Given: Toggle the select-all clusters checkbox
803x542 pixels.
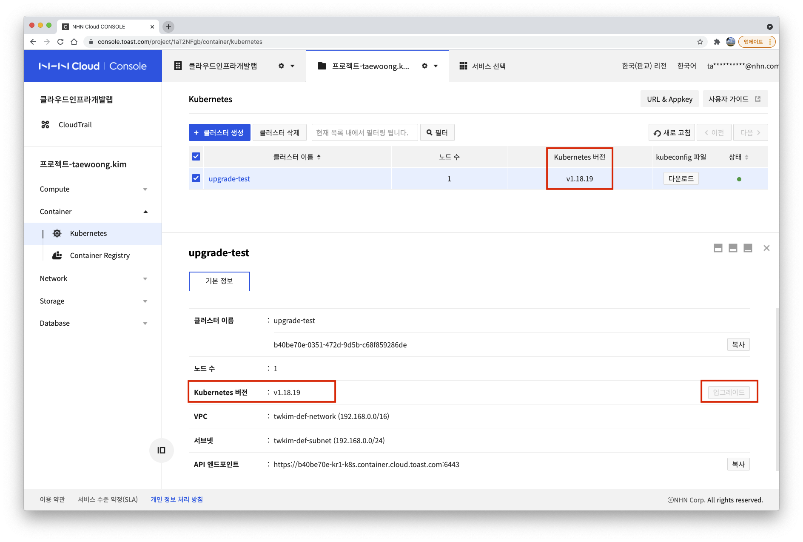Looking at the screenshot, I should pyautogui.click(x=196, y=157).
